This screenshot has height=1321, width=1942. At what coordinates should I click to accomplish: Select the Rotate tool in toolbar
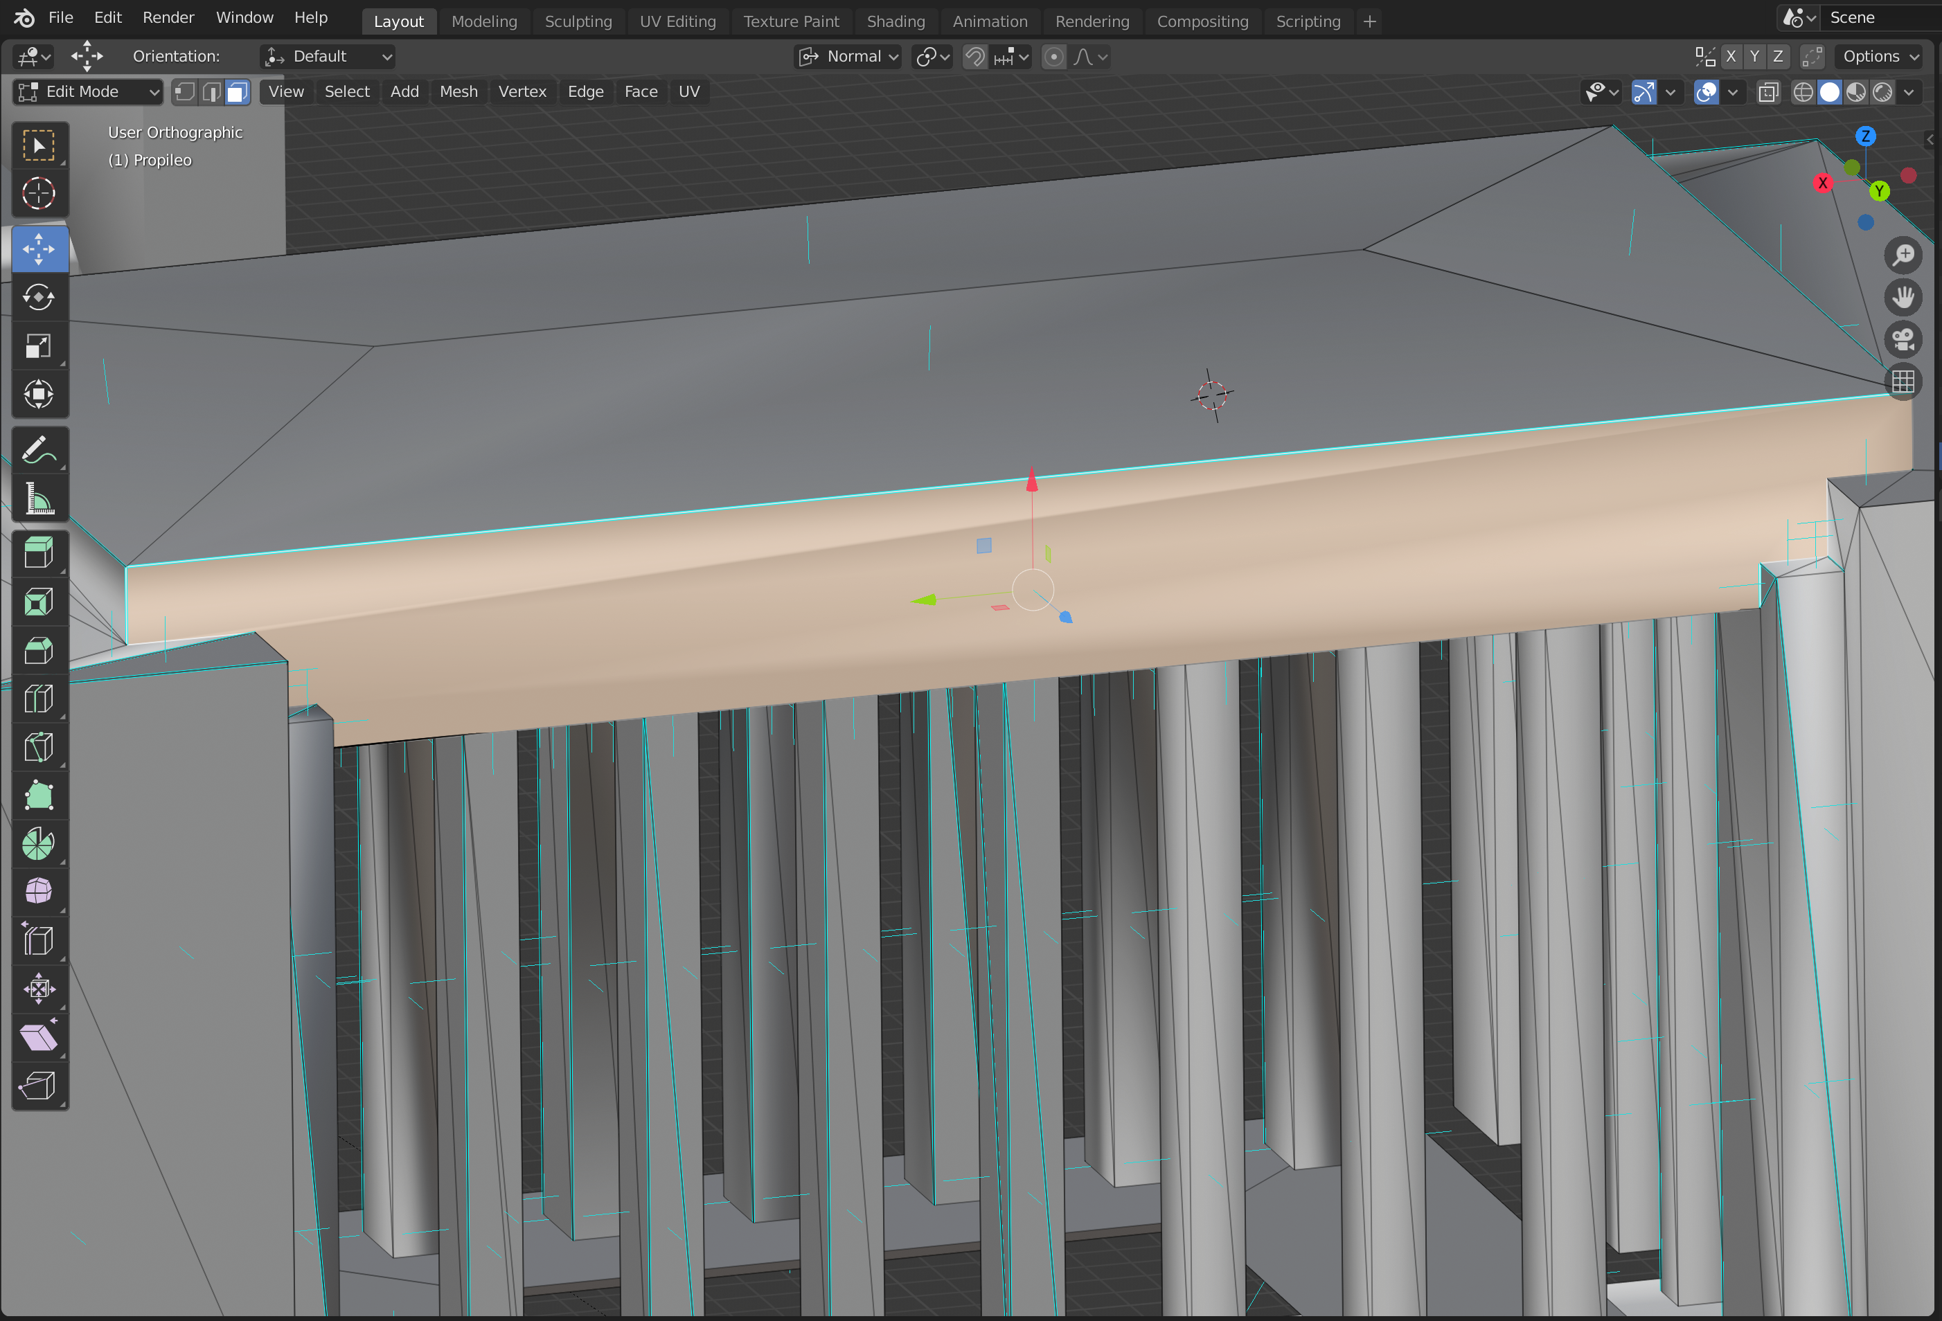click(39, 298)
